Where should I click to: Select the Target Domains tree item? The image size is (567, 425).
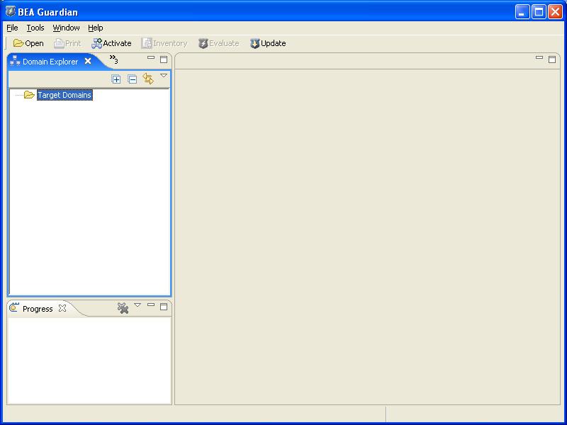click(64, 95)
